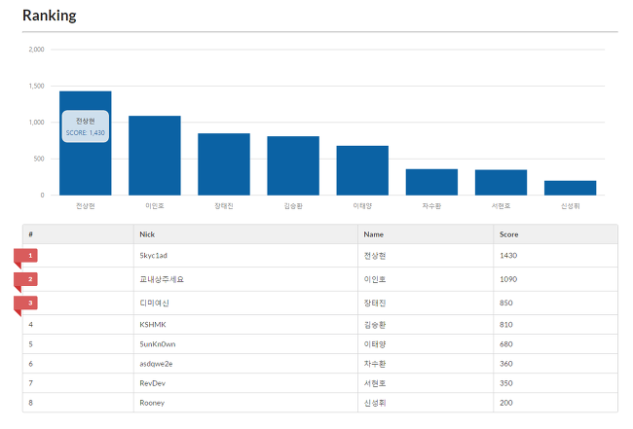Click rank number '4' in the table
Viewport: 633px width, 429px height.
pyautogui.click(x=31, y=325)
